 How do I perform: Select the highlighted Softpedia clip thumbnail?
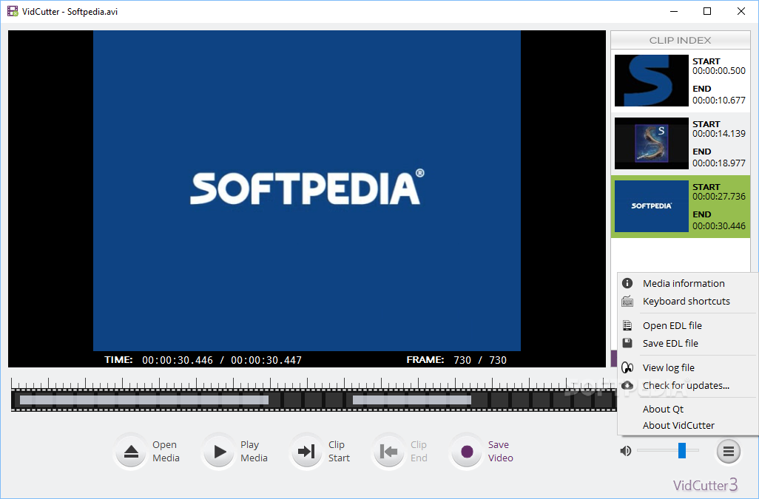coord(652,206)
